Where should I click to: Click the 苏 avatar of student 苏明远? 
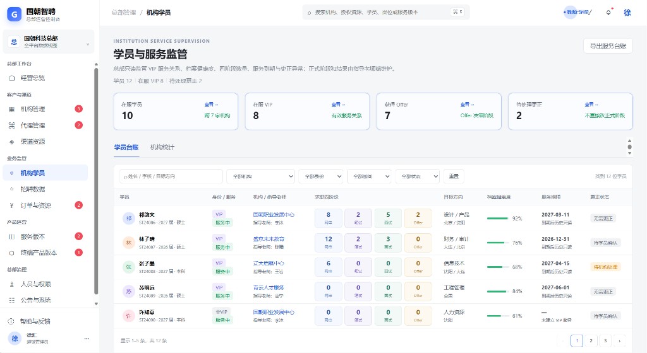(x=129, y=291)
